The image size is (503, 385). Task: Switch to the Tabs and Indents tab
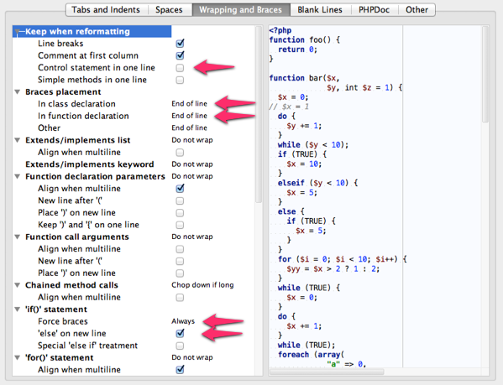click(106, 9)
